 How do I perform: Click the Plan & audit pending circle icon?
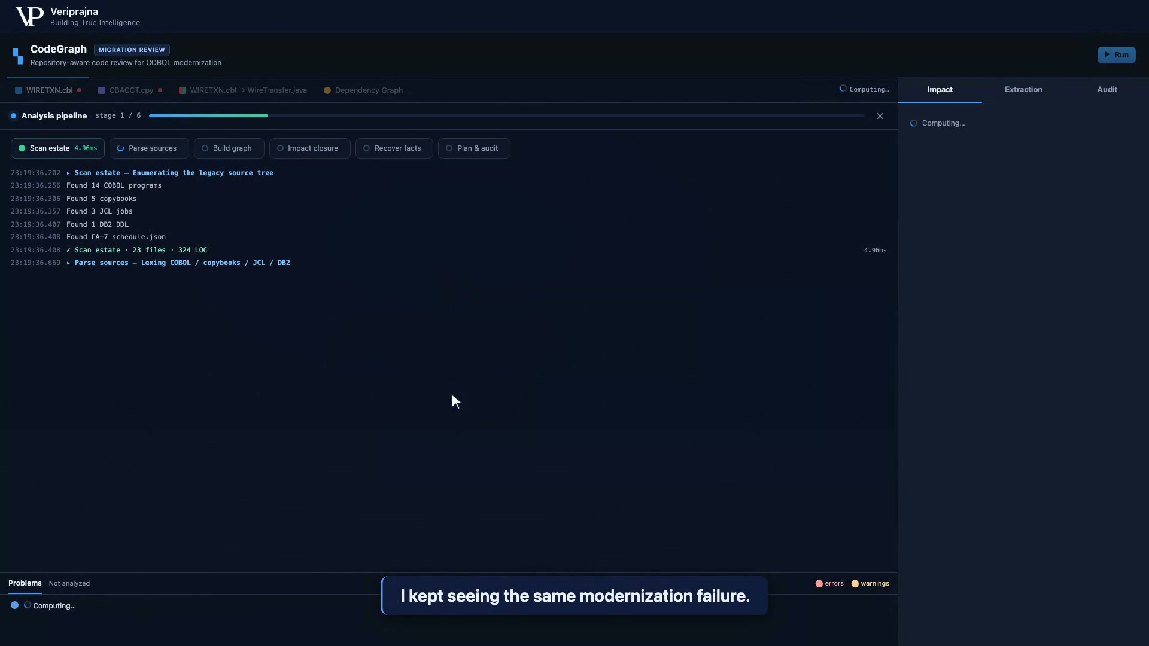point(449,148)
